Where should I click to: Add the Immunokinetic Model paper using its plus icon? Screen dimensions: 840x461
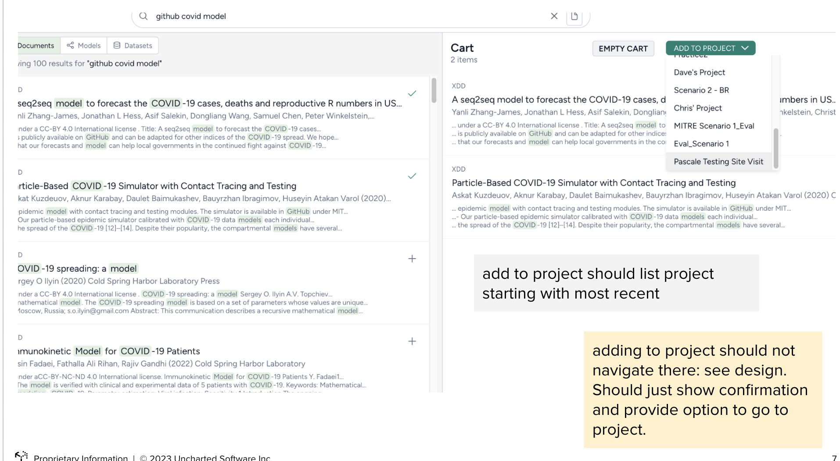(412, 341)
